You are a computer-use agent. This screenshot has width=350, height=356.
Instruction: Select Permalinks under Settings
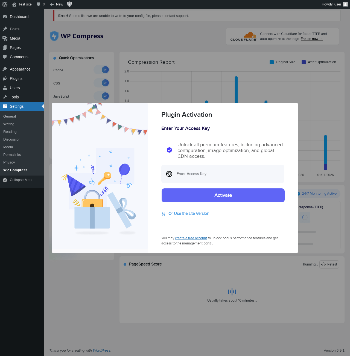point(12,155)
